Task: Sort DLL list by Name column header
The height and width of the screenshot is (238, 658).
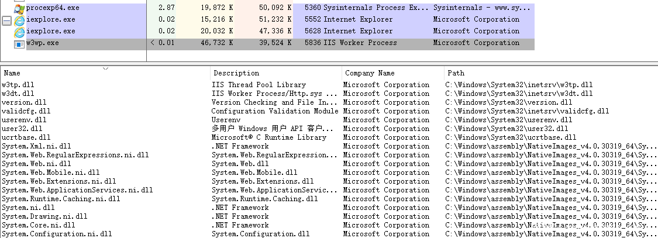Action: click(12, 74)
